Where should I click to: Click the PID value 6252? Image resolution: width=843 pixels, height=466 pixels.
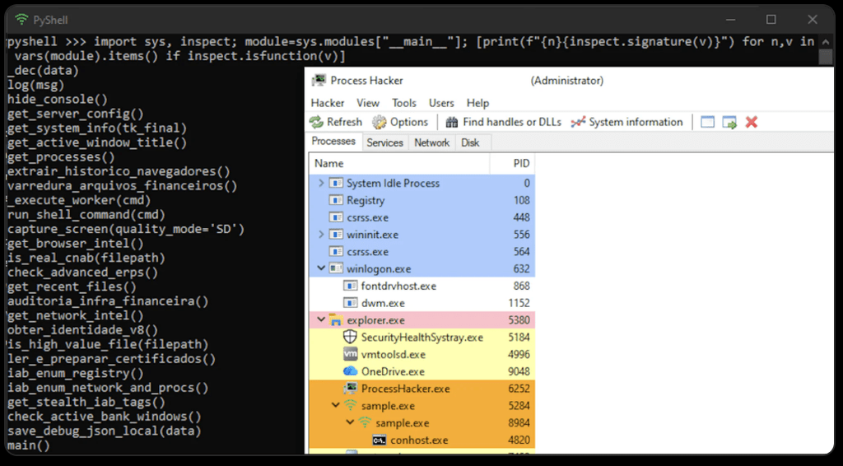coord(519,389)
